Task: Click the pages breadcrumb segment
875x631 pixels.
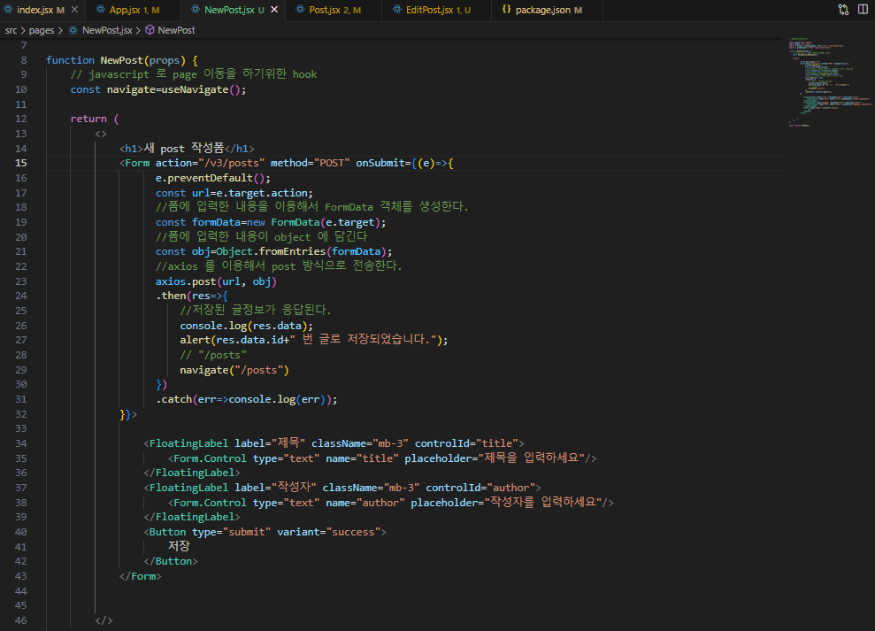Action: (42, 30)
